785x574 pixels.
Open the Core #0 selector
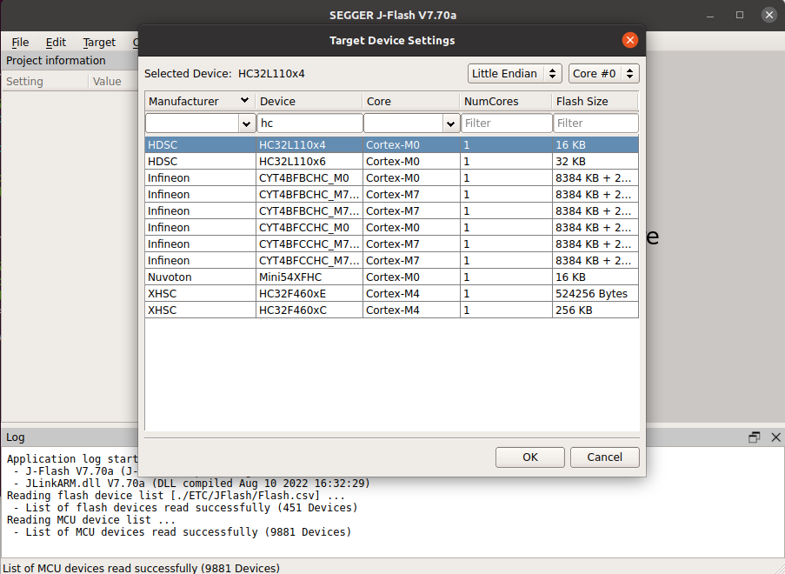click(x=604, y=74)
